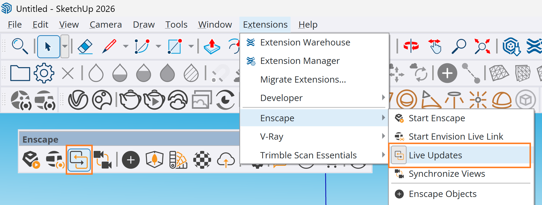Click the round plus add button

(447, 73)
